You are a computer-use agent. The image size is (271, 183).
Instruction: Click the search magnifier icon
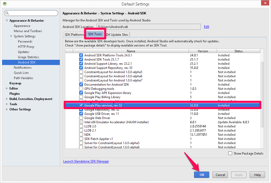7,13
